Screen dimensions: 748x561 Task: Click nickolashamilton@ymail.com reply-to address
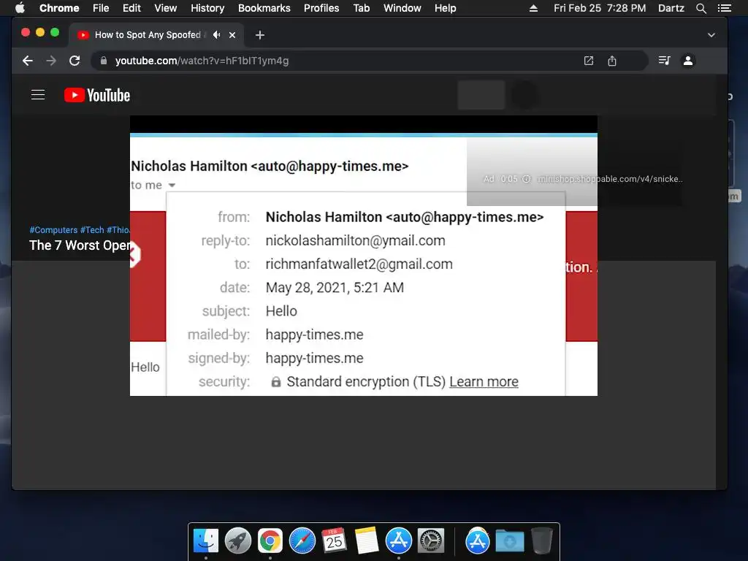click(x=356, y=240)
